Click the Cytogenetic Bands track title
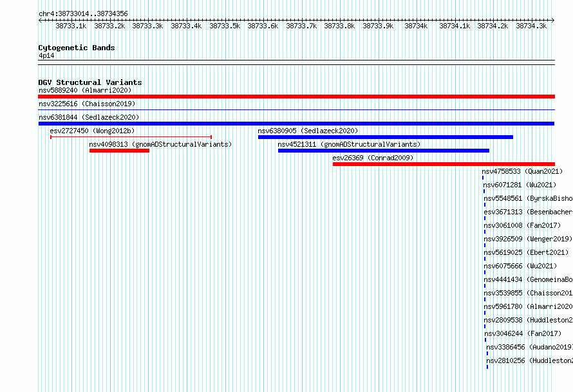The width and height of the screenshot is (573, 392). tap(77, 48)
